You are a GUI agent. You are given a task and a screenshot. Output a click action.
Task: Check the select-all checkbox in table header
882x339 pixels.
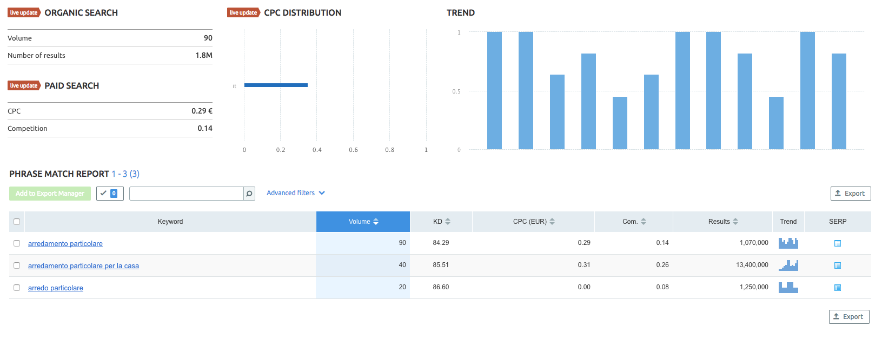coord(17,222)
